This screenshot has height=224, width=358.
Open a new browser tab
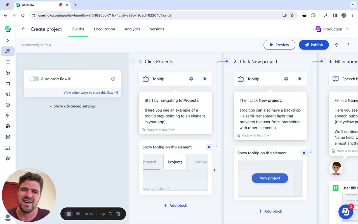point(76,5)
